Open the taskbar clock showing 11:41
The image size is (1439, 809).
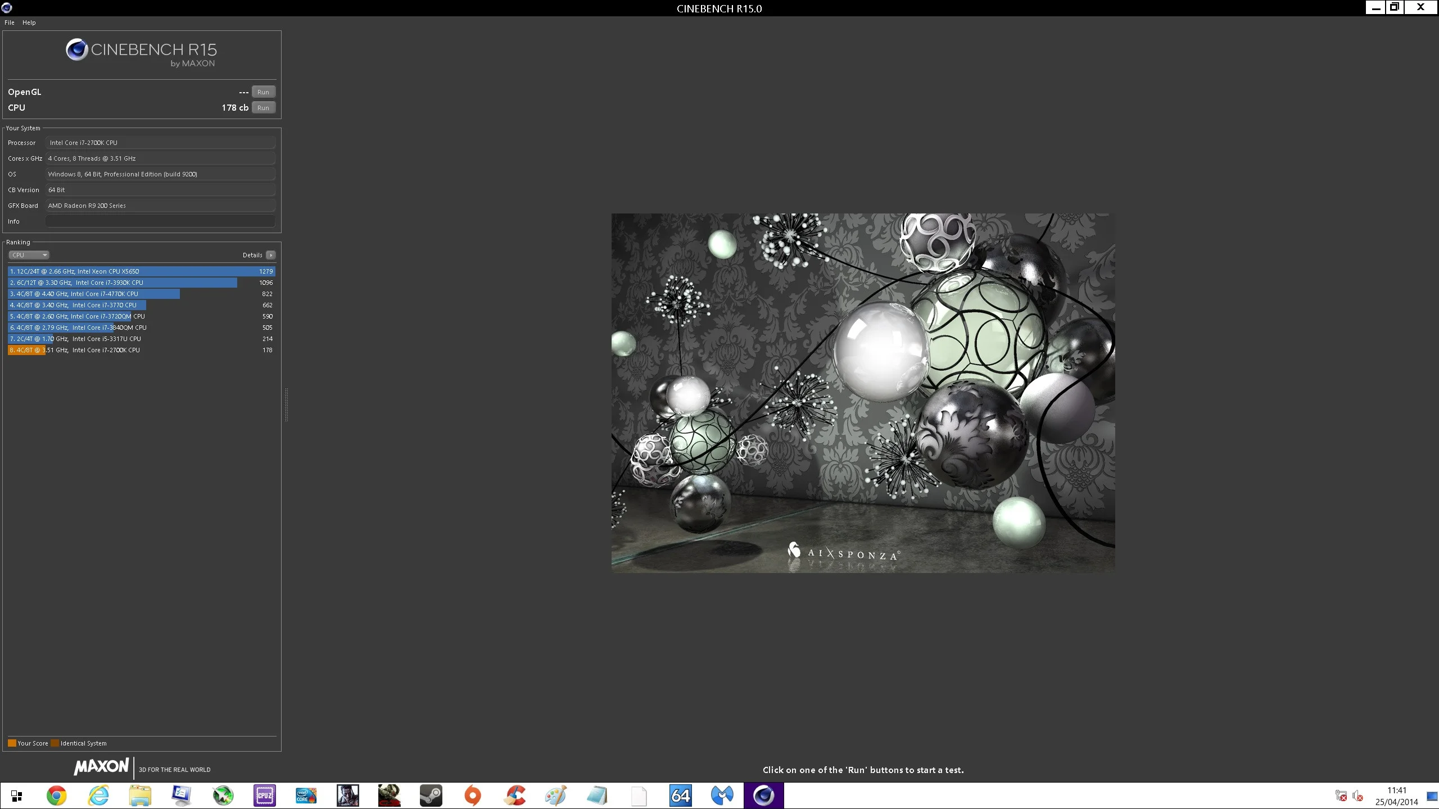1397,796
